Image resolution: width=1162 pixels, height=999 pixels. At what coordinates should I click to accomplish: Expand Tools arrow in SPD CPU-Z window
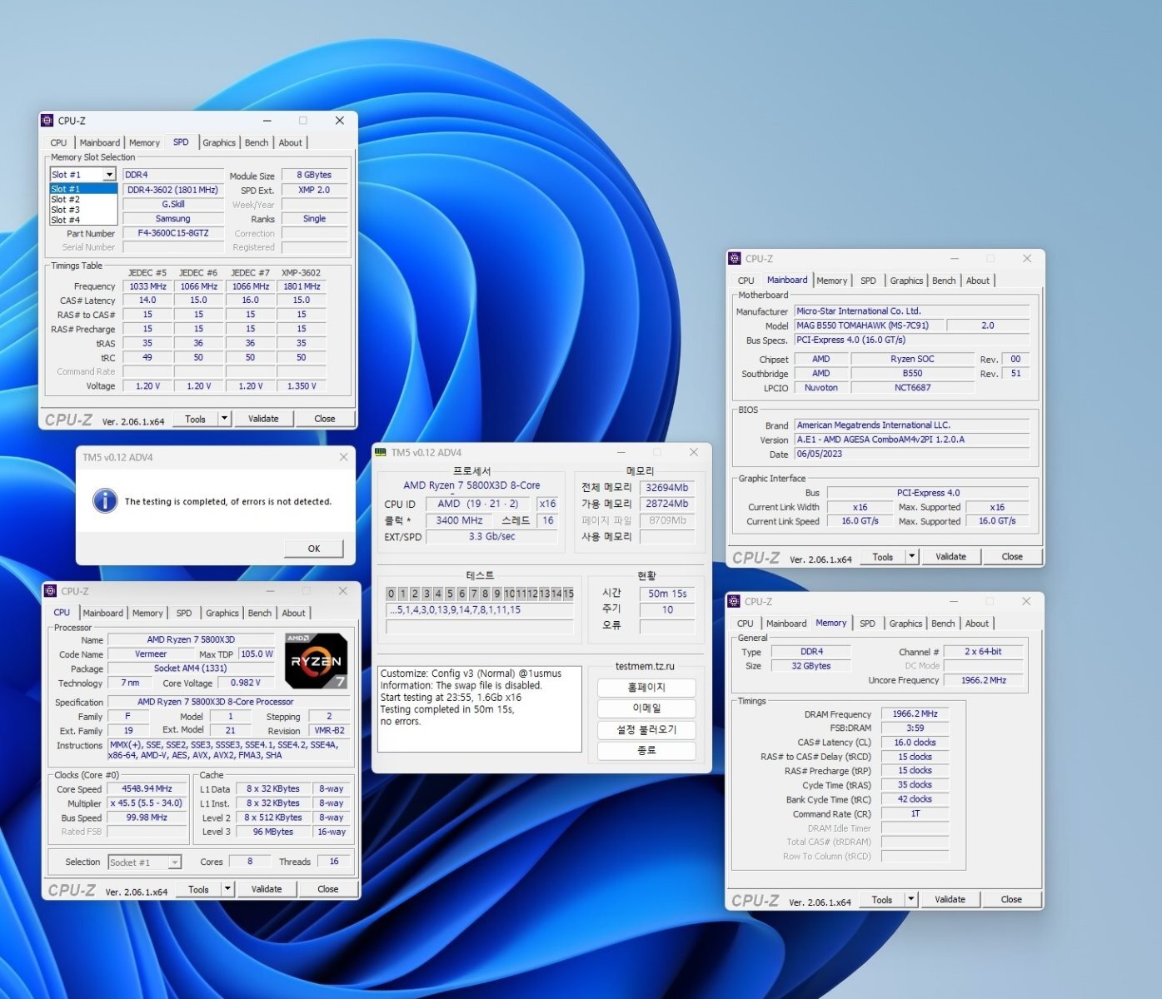(x=225, y=419)
